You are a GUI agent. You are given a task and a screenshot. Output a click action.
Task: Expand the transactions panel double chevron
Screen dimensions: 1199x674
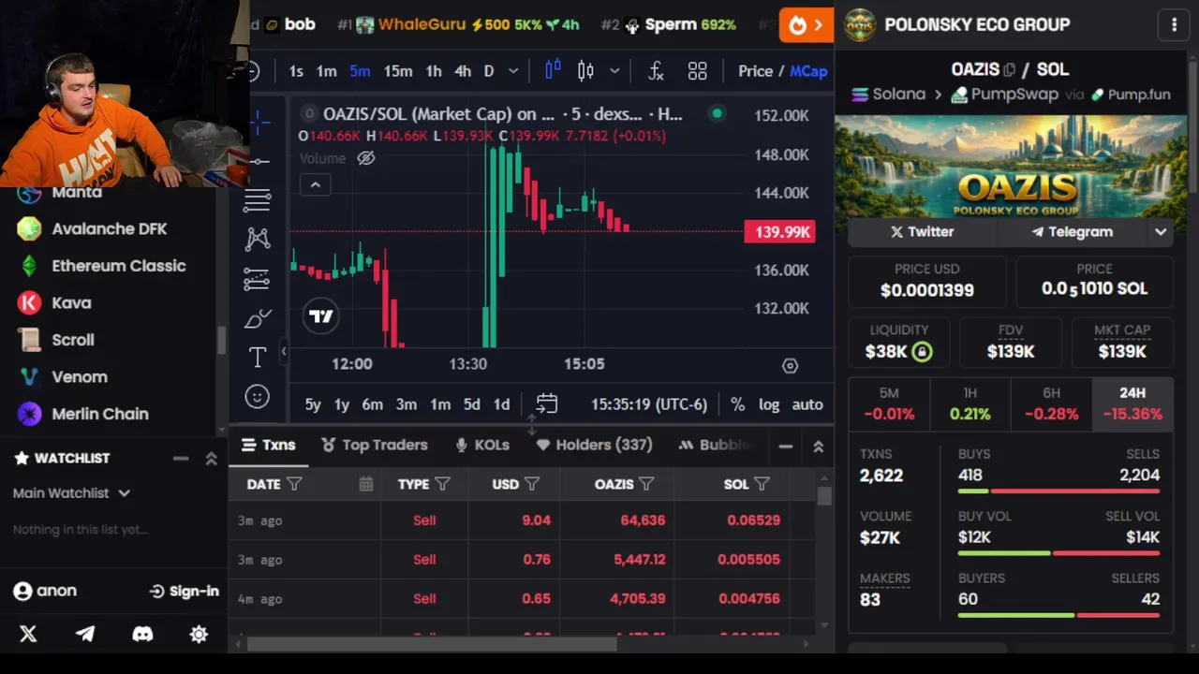click(x=818, y=447)
